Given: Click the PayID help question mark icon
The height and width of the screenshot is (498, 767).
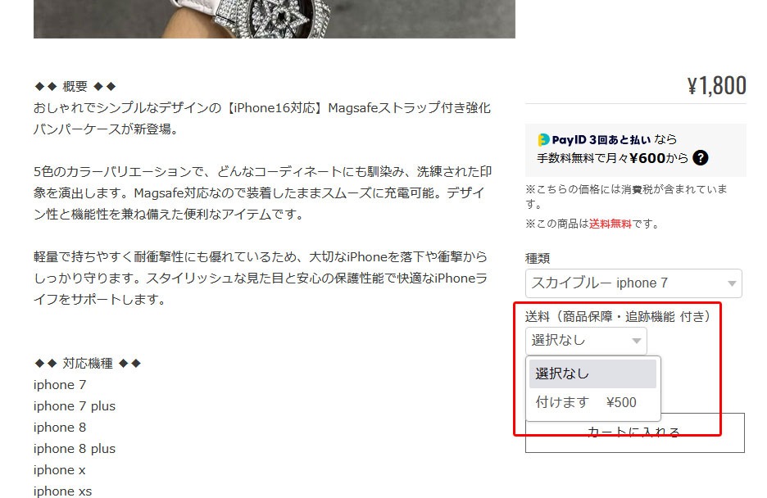Looking at the screenshot, I should [701, 158].
